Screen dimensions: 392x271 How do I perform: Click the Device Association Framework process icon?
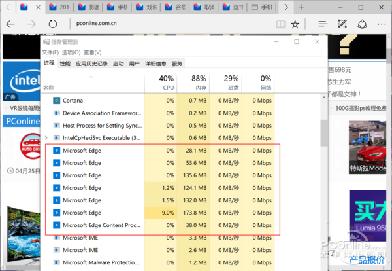(x=56, y=113)
